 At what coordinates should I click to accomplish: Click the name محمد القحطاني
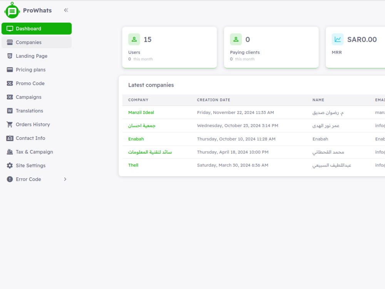tap(328, 152)
